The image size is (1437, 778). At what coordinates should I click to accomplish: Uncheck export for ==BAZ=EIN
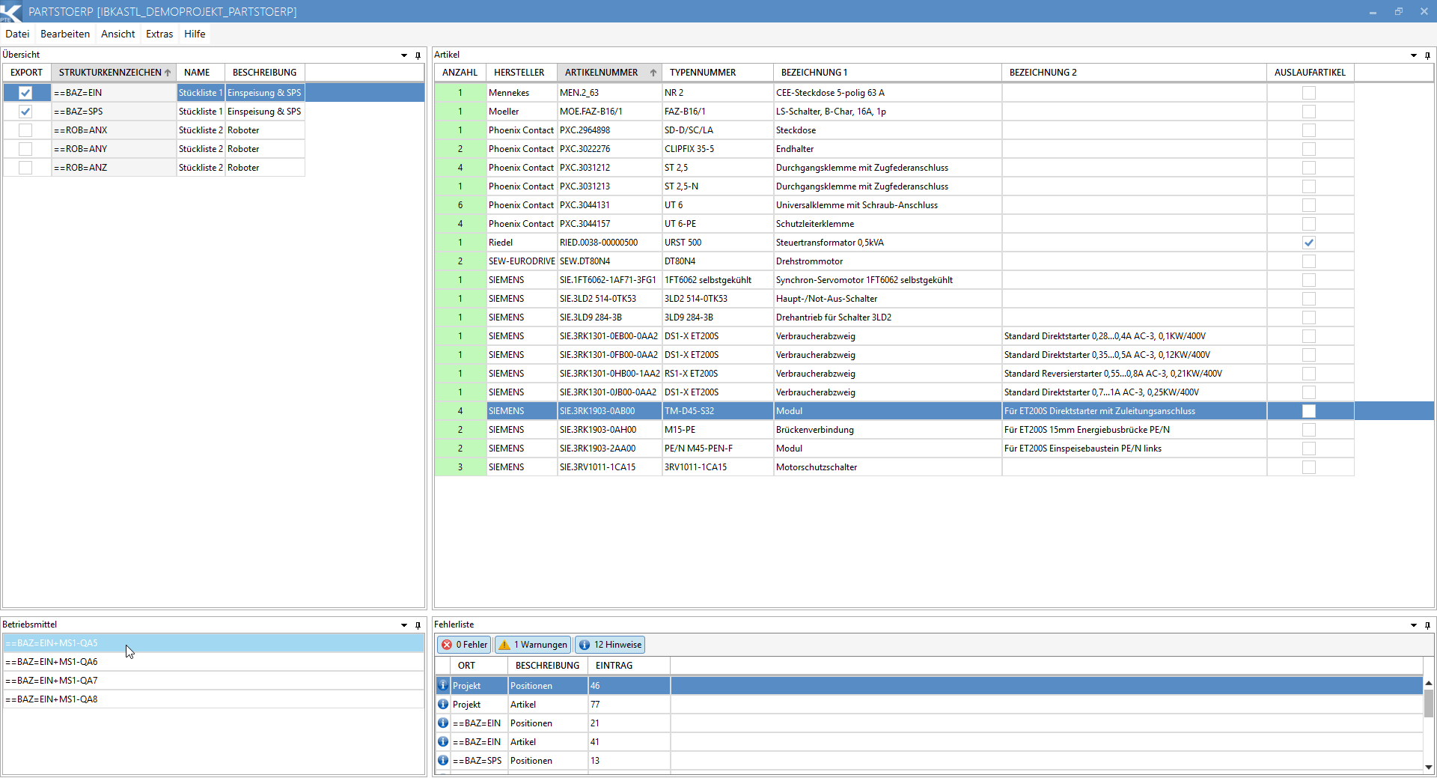[25, 93]
